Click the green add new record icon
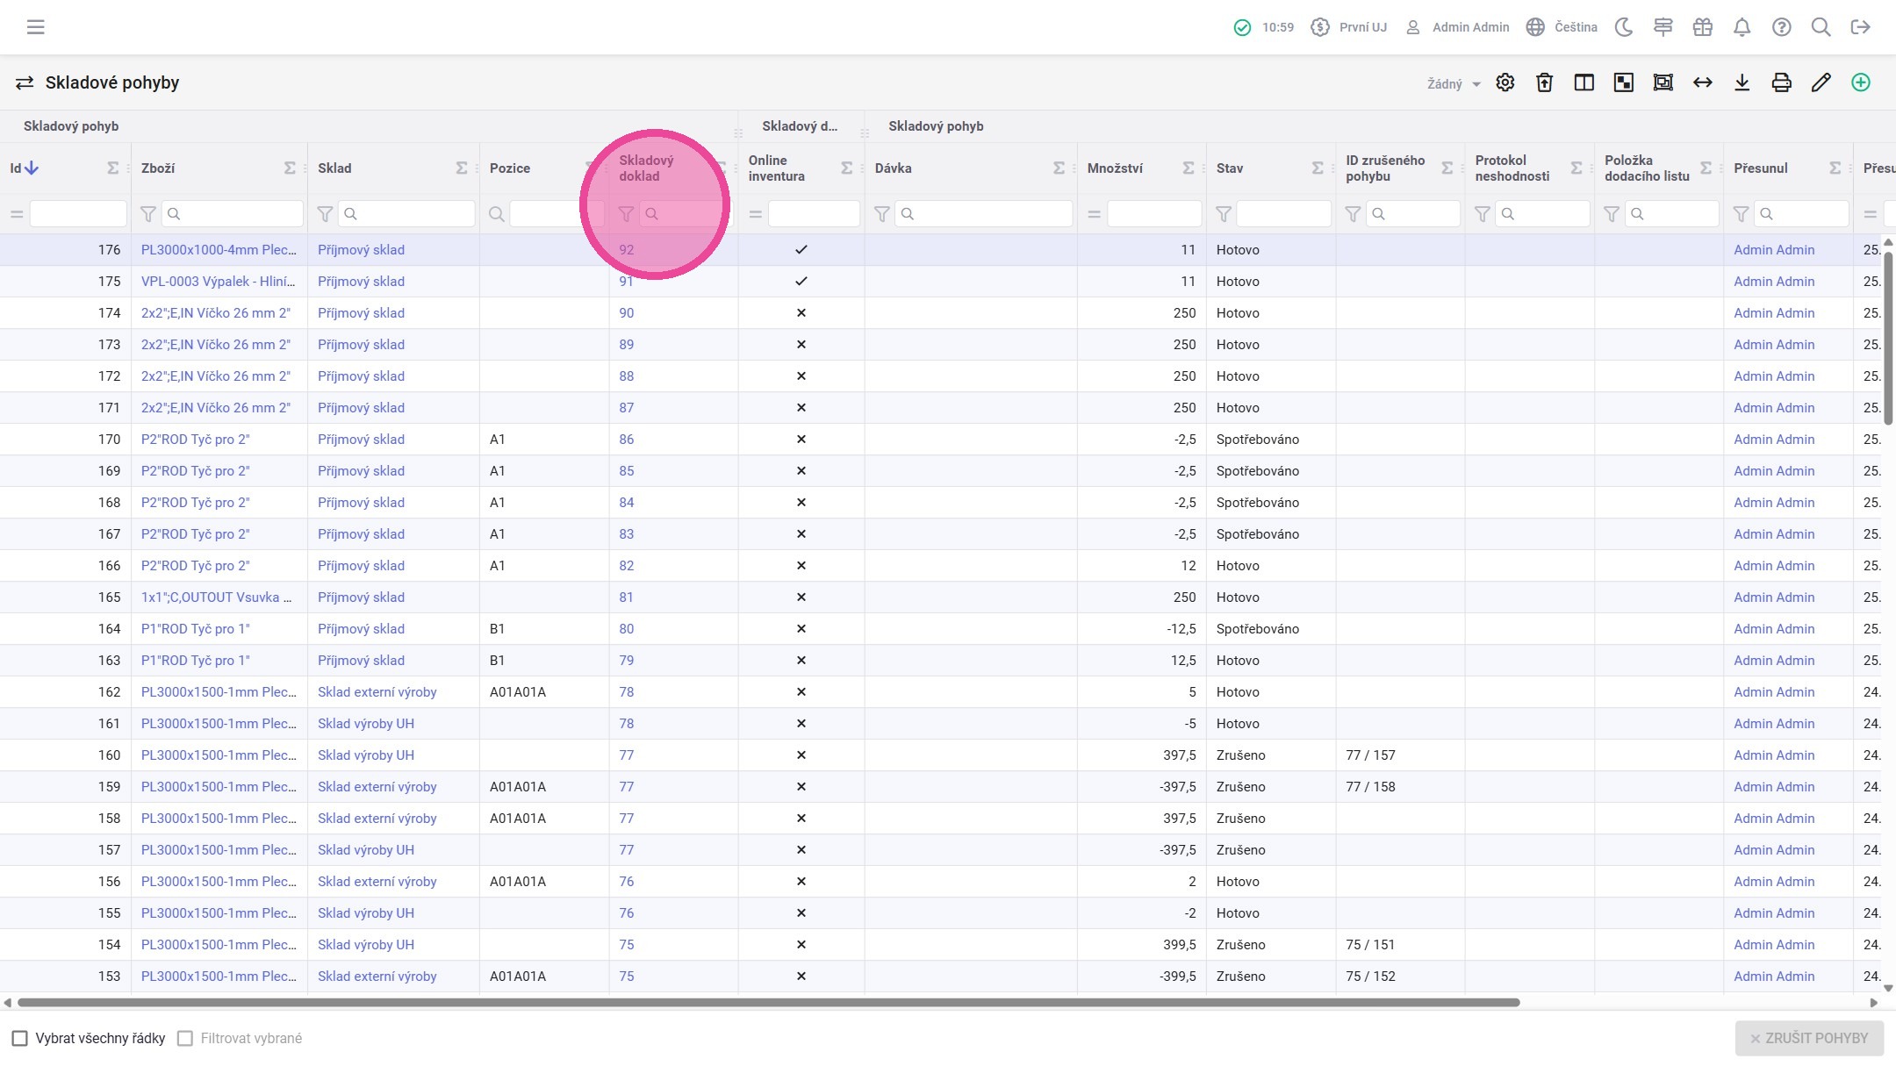The height and width of the screenshot is (1066, 1896). [x=1861, y=82]
